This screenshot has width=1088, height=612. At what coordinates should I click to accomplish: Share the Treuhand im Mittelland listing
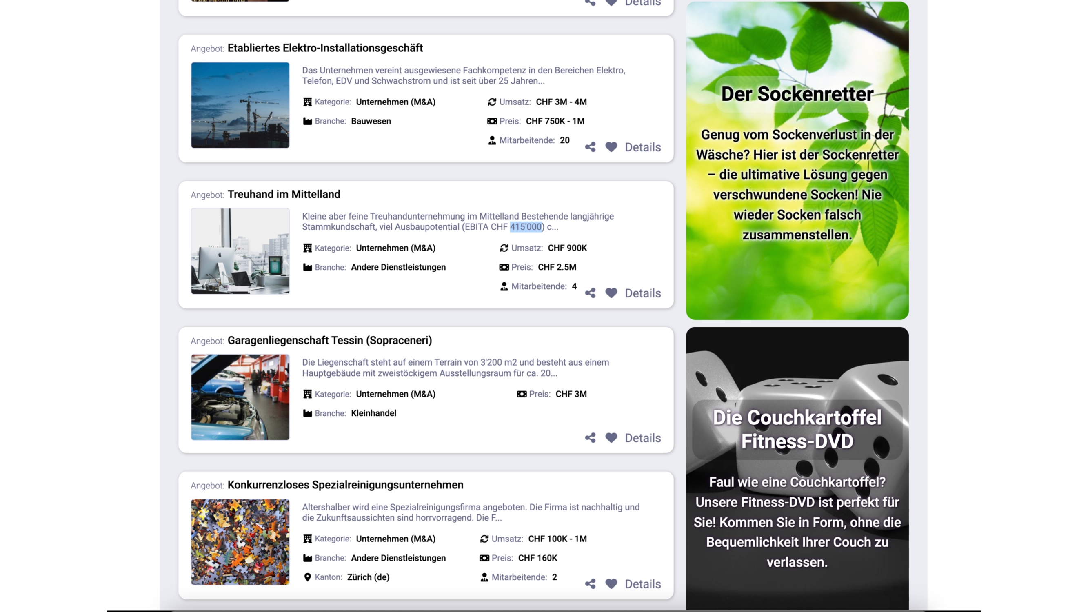tap(590, 293)
